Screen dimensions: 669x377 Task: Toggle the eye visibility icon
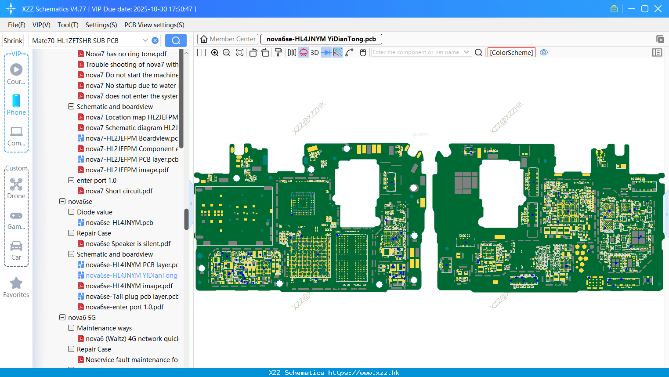(544, 52)
